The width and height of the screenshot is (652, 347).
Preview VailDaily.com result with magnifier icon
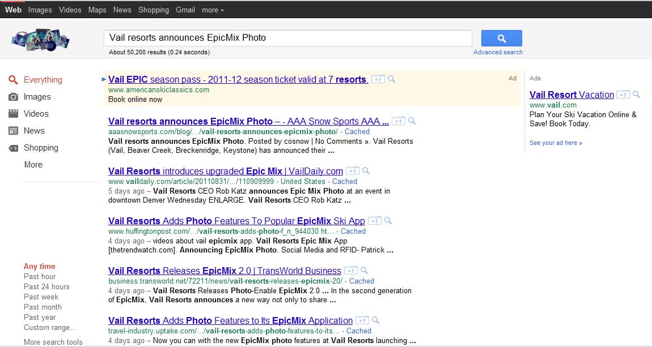pos(366,171)
